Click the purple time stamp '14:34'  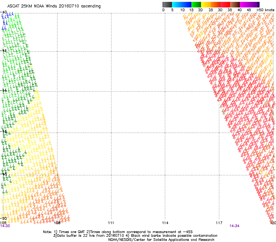click(x=235, y=226)
